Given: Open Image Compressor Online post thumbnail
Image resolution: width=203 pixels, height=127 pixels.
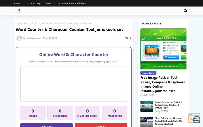Looking at the screenshot, I should [x=147, y=106].
